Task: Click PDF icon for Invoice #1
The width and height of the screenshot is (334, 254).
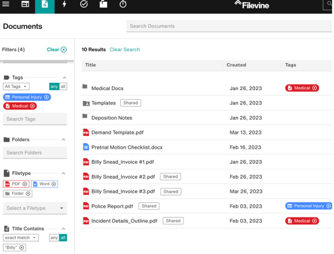Action: (x=86, y=162)
